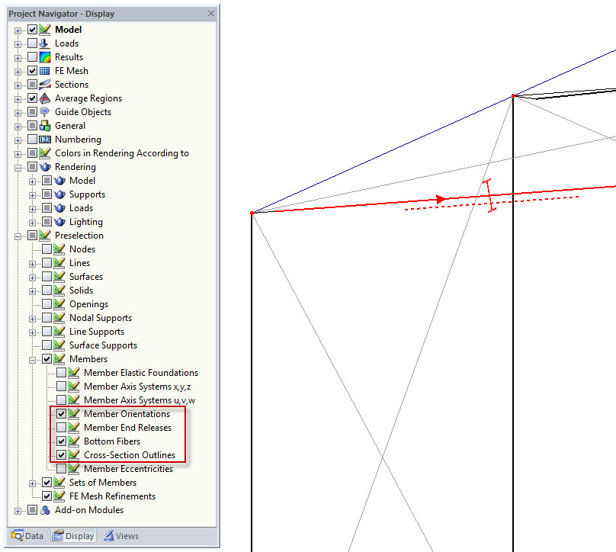Click the Bottom Fibers icon
The width and height of the screenshot is (616, 552).
pyautogui.click(x=74, y=441)
